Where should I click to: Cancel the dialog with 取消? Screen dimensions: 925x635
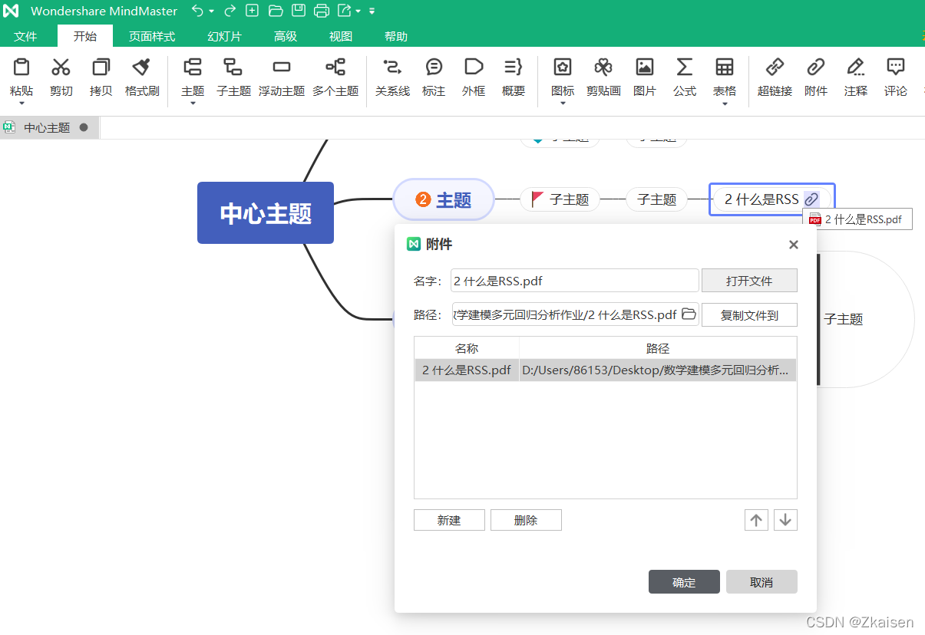click(x=761, y=582)
